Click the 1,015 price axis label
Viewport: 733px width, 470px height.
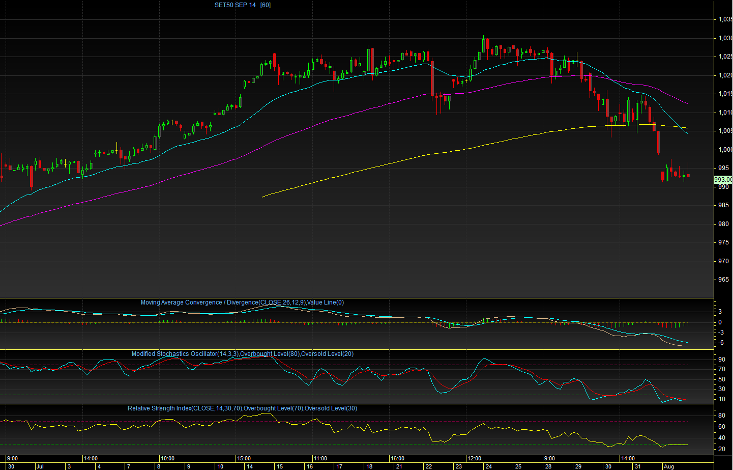click(x=725, y=94)
